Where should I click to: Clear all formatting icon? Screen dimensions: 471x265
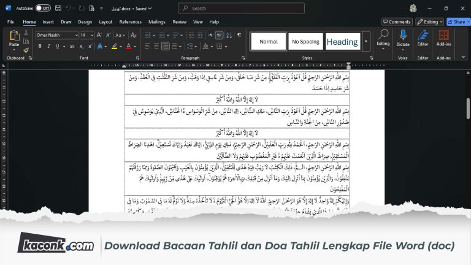pos(134,35)
